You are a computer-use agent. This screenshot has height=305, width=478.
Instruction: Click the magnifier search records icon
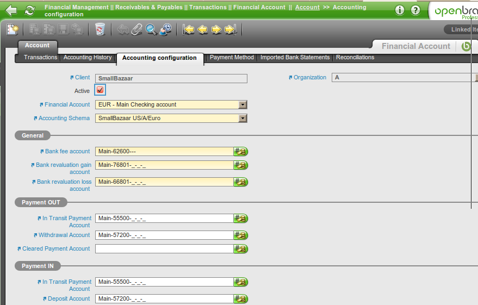click(x=151, y=29)
